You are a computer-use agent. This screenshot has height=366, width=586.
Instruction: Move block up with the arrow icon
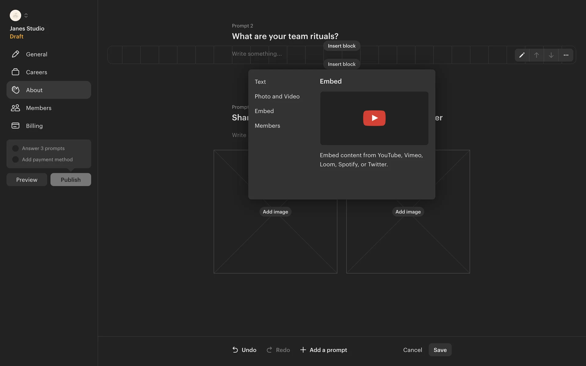pos(536,55)
